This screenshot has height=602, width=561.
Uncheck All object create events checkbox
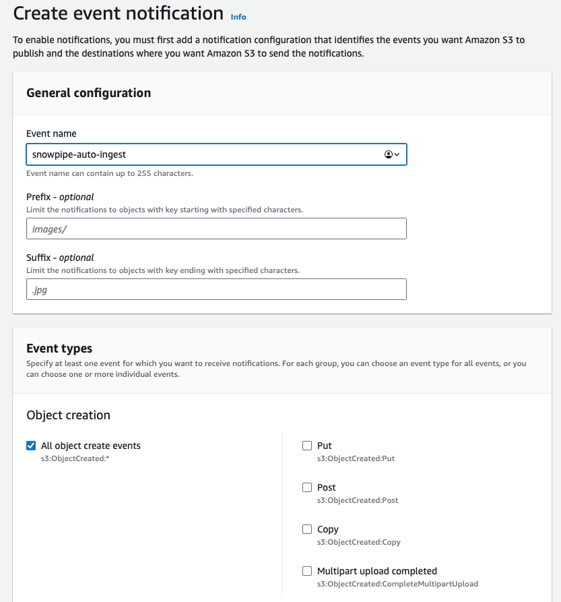[31, 446]
